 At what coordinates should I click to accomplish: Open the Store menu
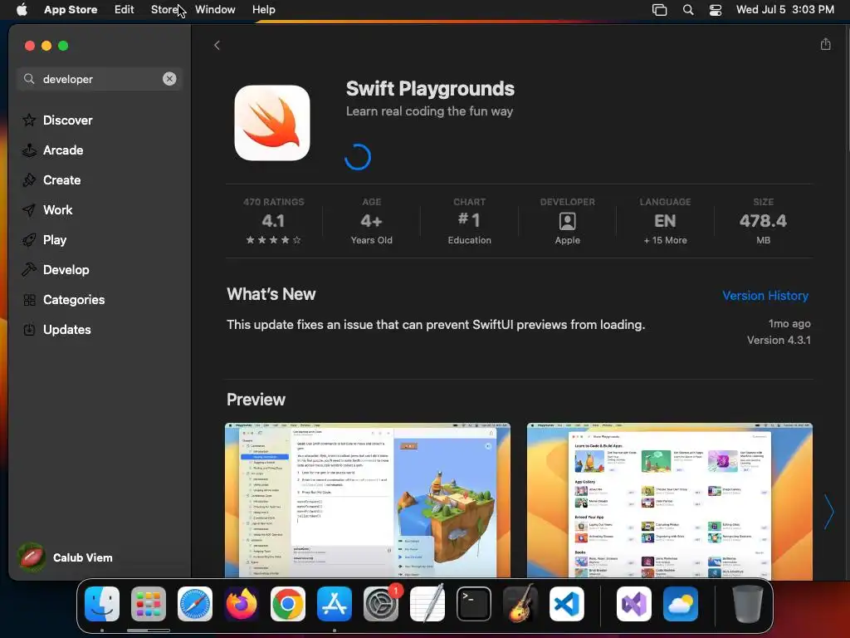click(x=164, y=9)
